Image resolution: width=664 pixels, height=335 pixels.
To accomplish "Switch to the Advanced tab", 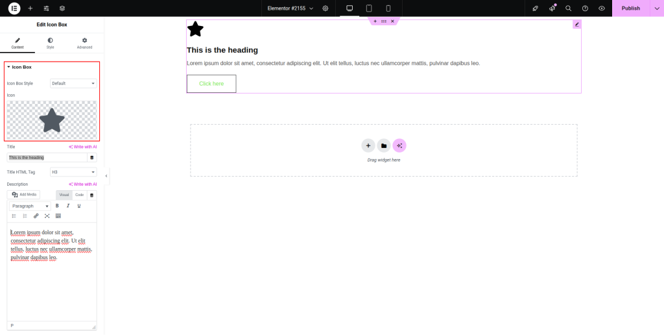I will (85, 43).
